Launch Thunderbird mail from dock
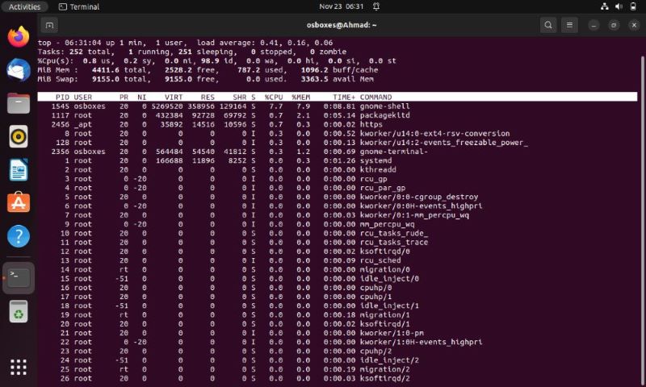Image resolution: width=646 pixels, height=387 pixels. [19, 69]
